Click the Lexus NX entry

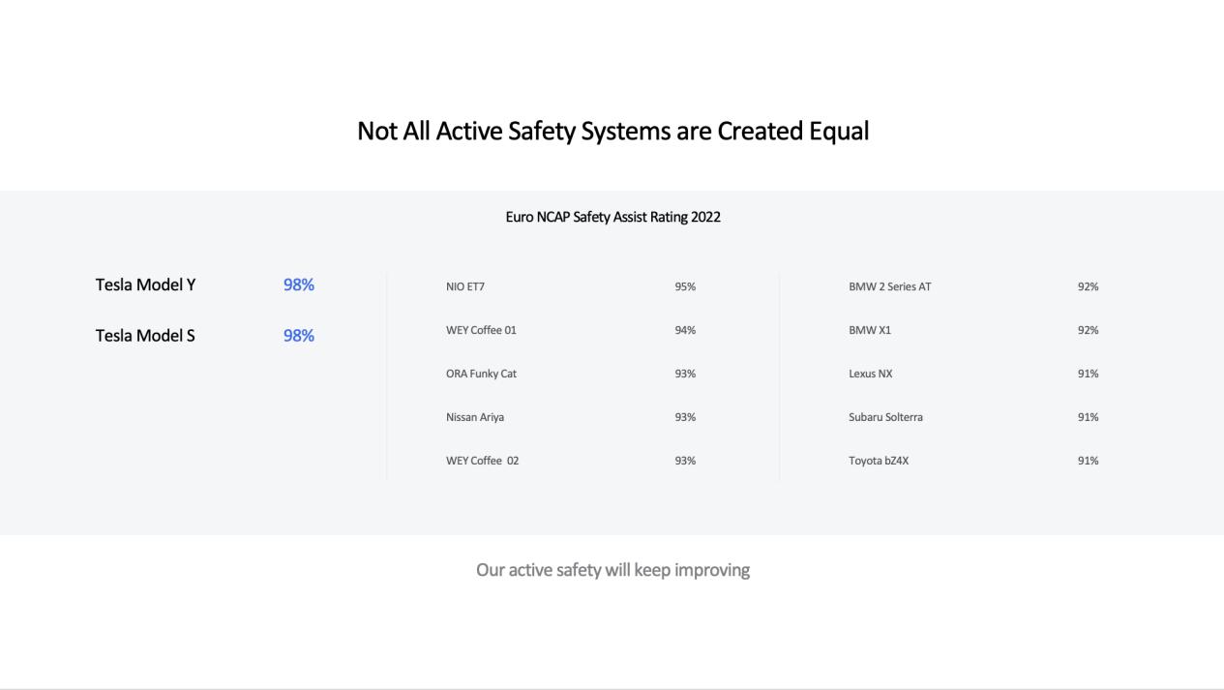(x=871, y=374)
